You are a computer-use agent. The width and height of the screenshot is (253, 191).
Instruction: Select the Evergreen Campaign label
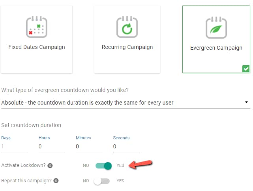point(216,48)
